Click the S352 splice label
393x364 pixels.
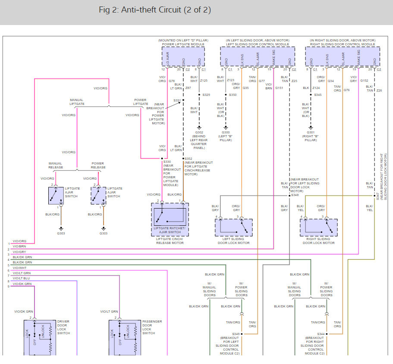pyautogui.click(x=188, y=158)
